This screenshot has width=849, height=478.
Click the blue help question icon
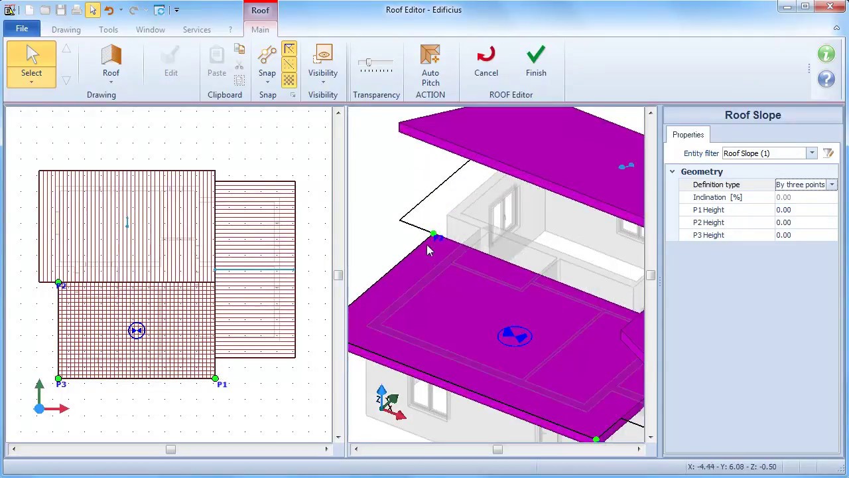[x=826, y=79]
